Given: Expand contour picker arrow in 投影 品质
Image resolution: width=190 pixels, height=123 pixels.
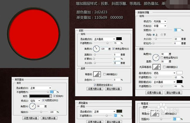Looking at the screenshot, I should click(x=100, y=74).
